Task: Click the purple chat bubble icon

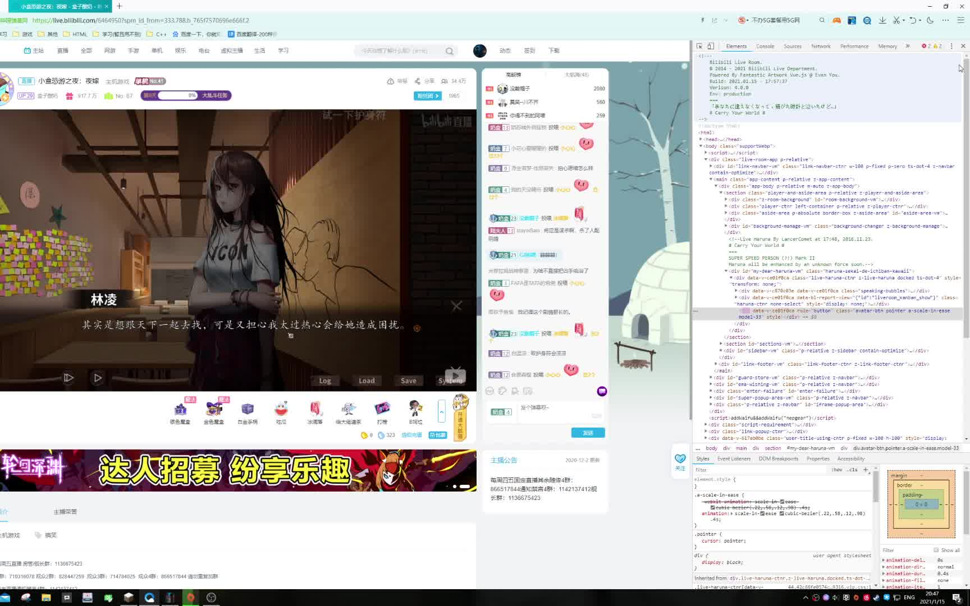Action: (602, 391)
